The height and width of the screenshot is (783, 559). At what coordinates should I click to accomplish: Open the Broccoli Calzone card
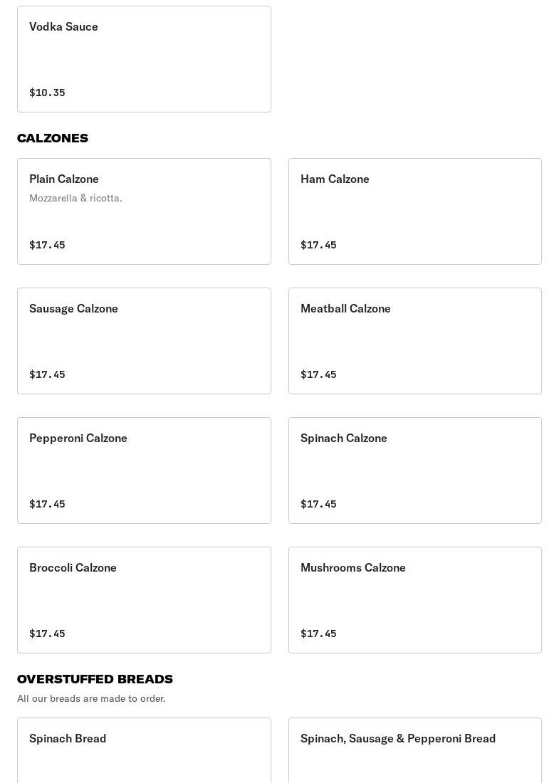coord(144,600)
